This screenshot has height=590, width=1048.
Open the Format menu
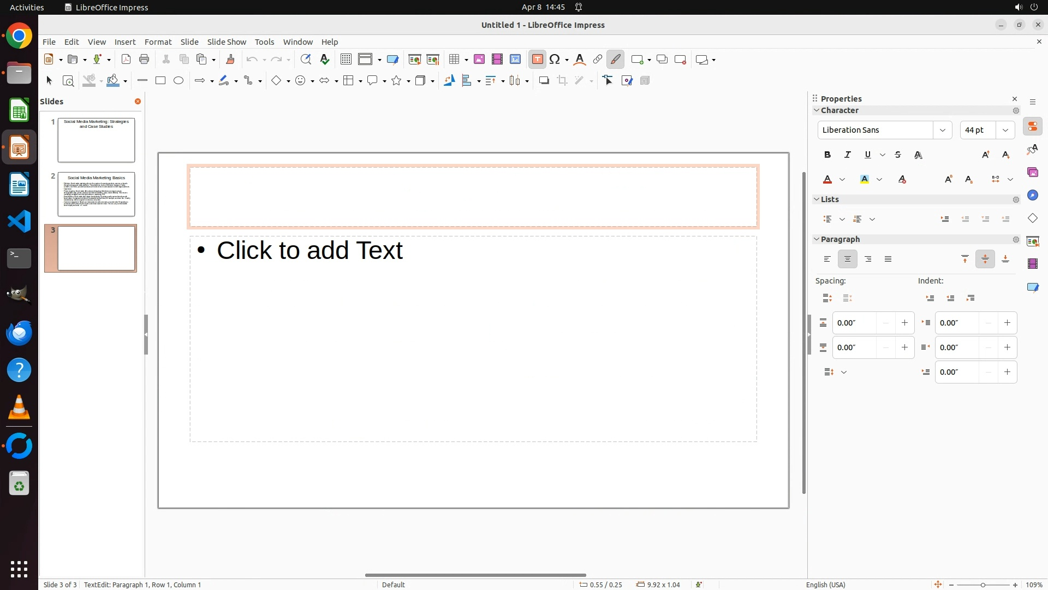tap(158, 42)
